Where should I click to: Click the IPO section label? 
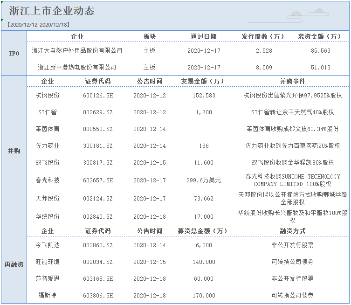pyautogui.click(x=14, y=53)
